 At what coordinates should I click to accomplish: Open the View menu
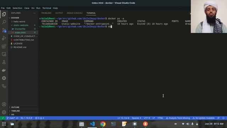[27, 8]
